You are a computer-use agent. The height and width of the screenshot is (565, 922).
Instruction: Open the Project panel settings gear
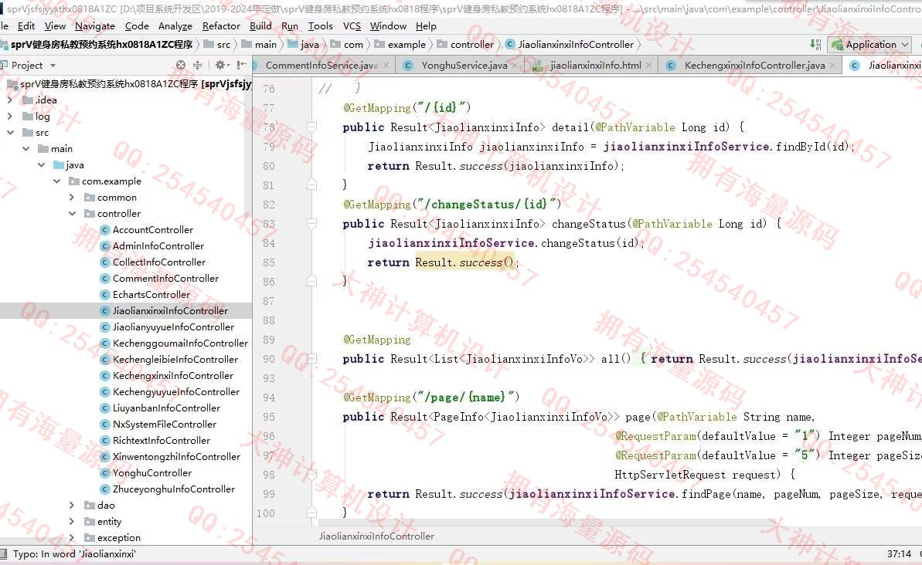click(220, 65)
